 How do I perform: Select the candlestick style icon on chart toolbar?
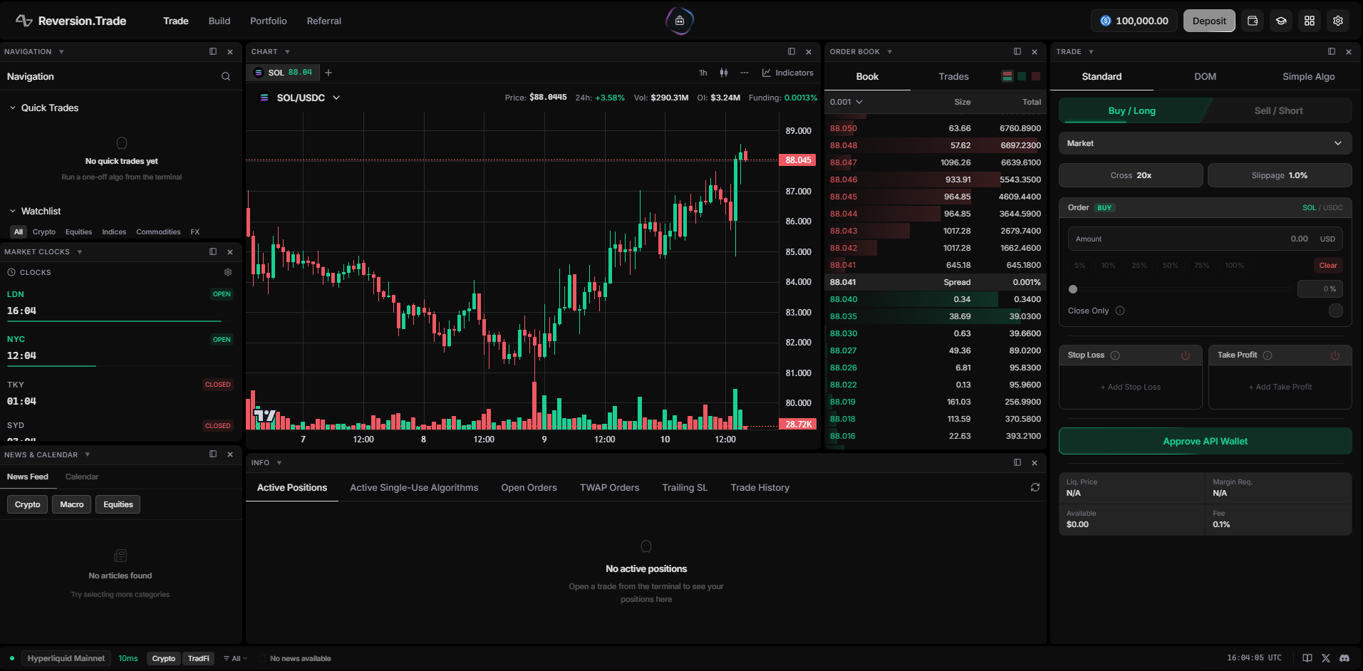[723, 73]
